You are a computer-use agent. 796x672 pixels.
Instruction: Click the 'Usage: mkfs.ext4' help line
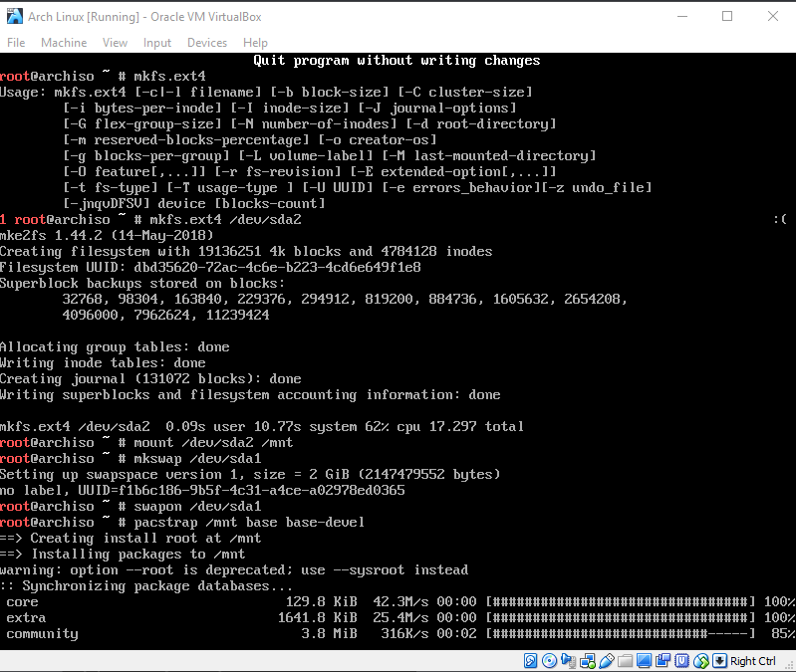[266, 92]
